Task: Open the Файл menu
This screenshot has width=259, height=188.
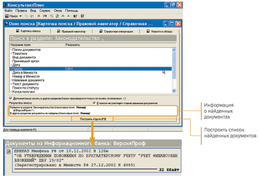Action: tap(8, 10)
